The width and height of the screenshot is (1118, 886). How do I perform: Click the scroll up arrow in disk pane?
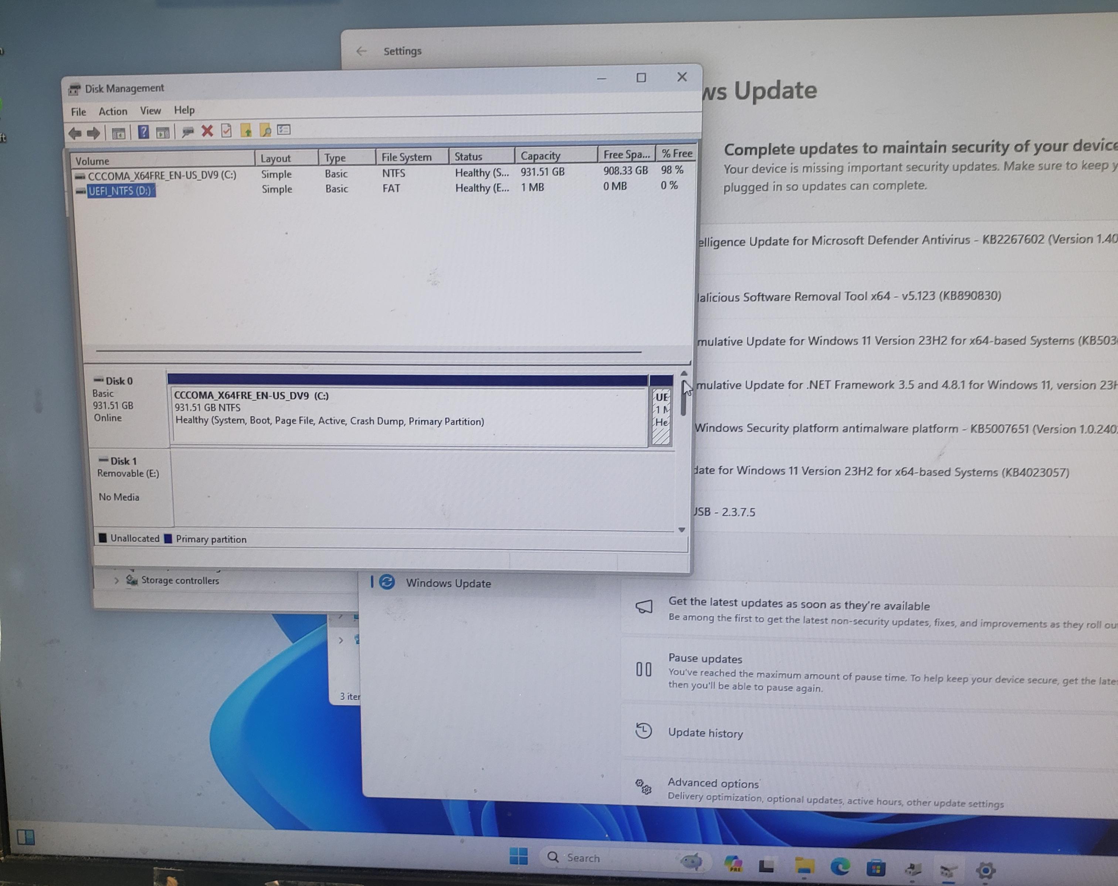pyautogui.click(x=684, y=373)
